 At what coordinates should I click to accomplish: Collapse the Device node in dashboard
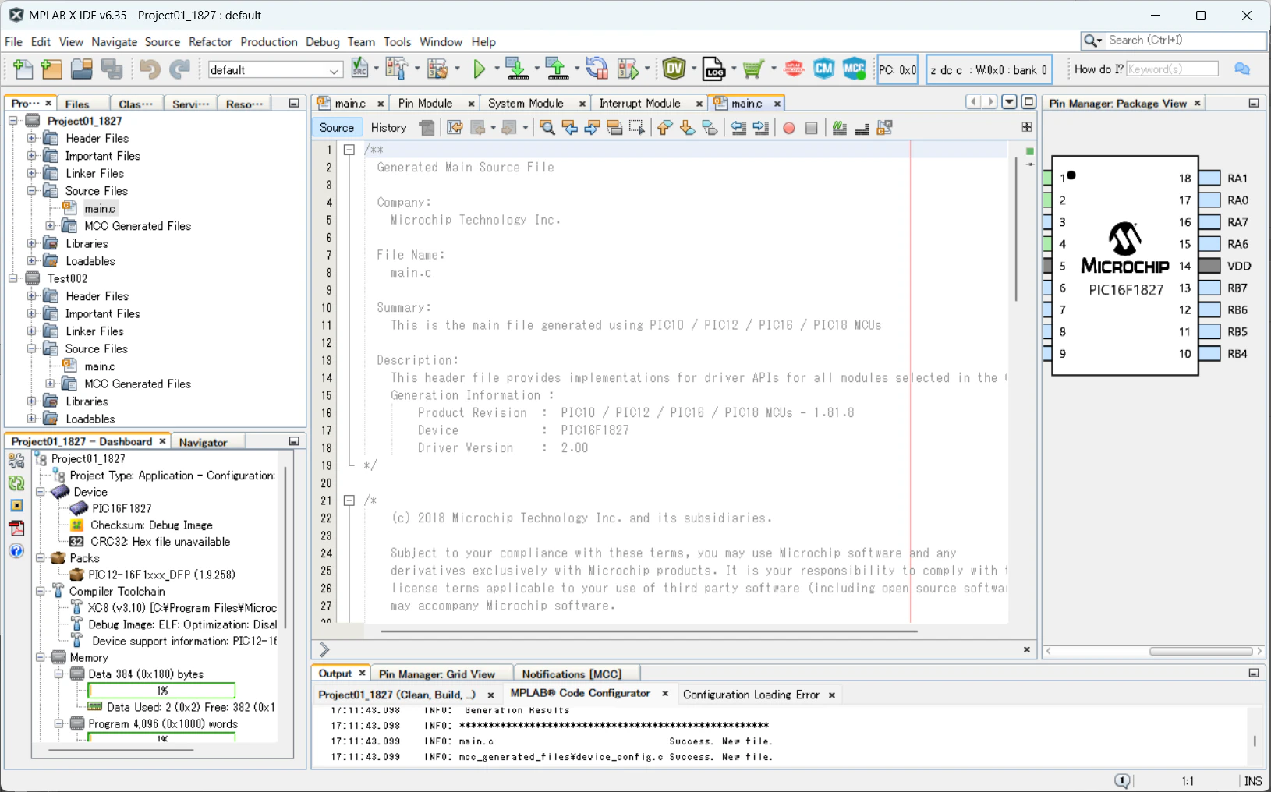(x=41, y=492)
